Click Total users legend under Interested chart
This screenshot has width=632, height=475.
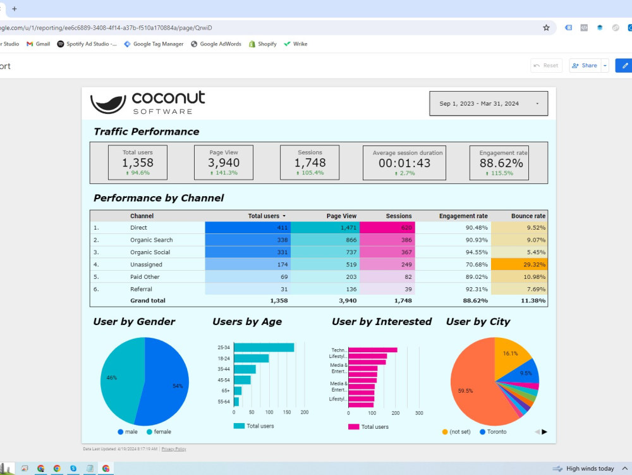[x=368, y=427]
